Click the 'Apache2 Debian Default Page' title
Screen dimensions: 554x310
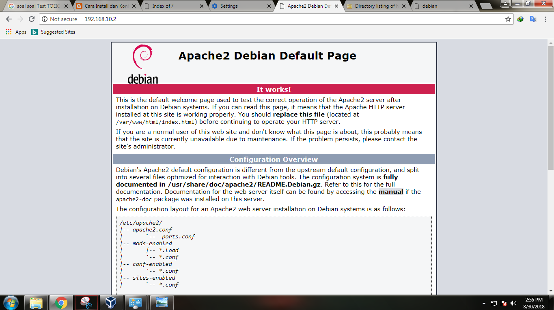point(267,56)
